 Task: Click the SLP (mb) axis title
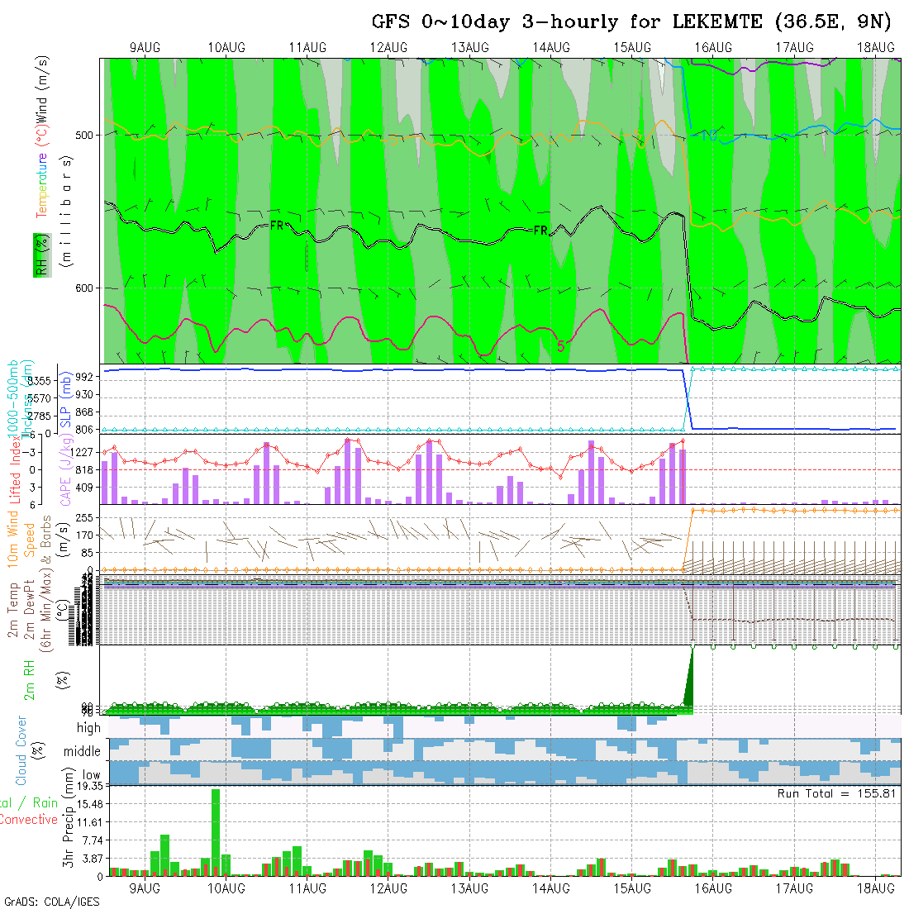click(65, 400)
